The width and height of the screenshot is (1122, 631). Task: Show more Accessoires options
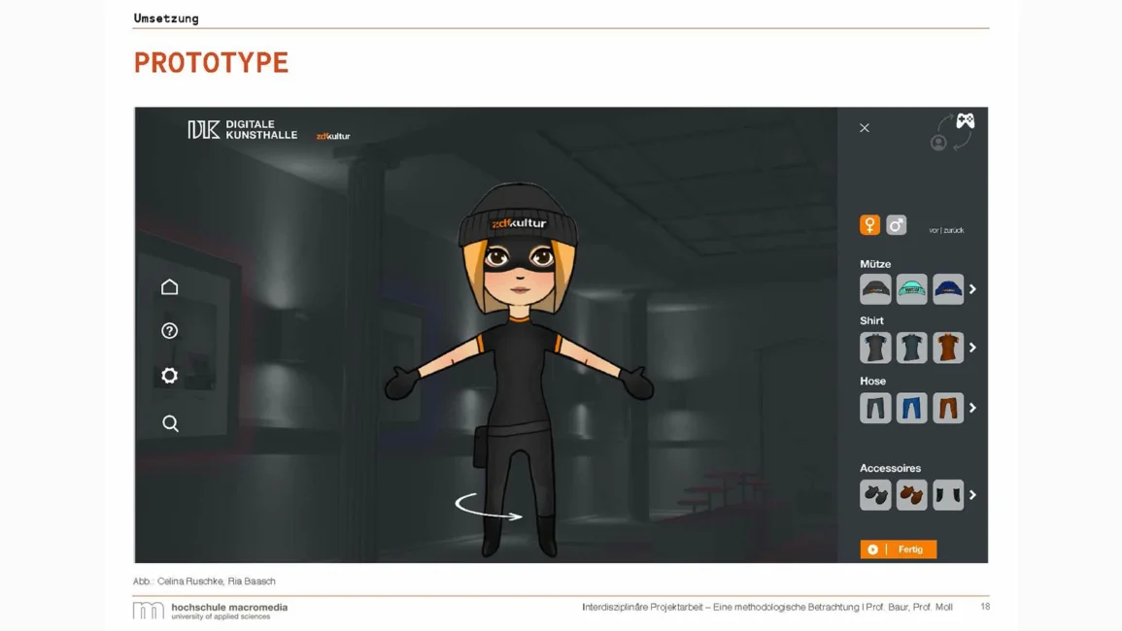[972, 495]
